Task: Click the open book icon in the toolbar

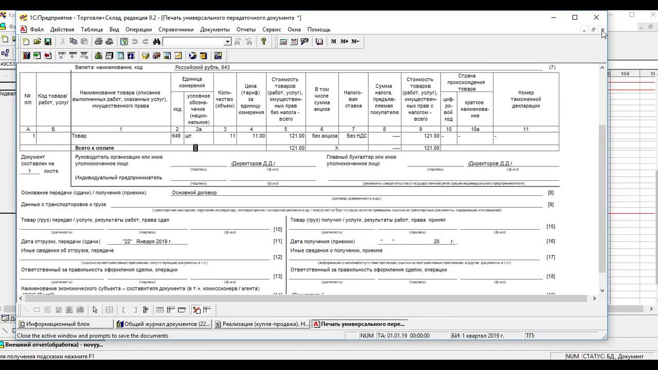Action: [x=319, y=42]
